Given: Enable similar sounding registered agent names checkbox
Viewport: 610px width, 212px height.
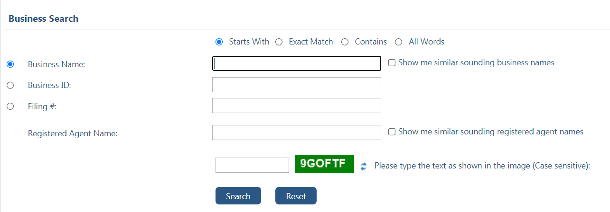Looking at the screenshot, I should tap(392, 132).
